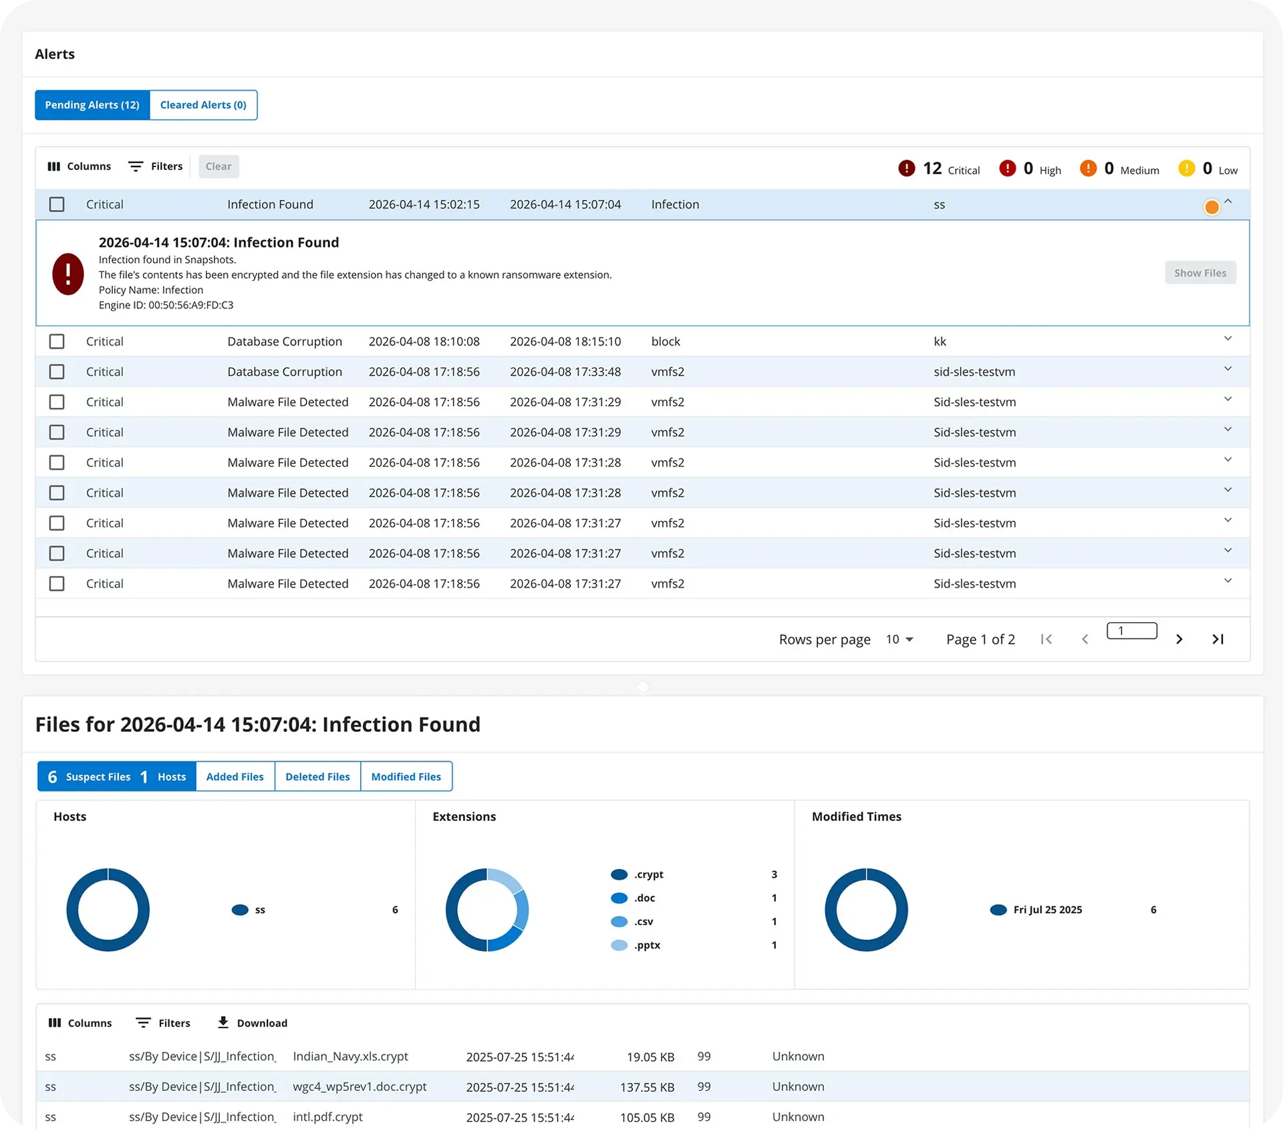The image size is (1283, 1129).
Task: Expand the kk Database Corruption alert row
Action: [1228, 339]
